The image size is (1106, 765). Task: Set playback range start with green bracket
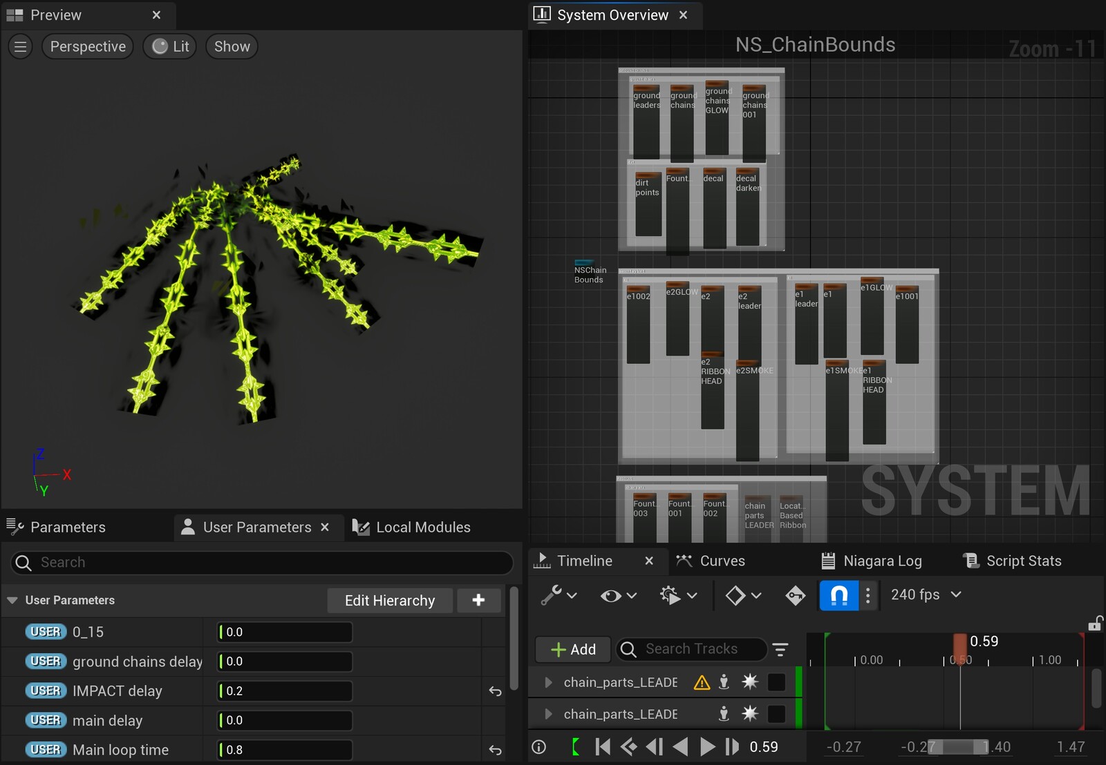click(x=575, y=747)
